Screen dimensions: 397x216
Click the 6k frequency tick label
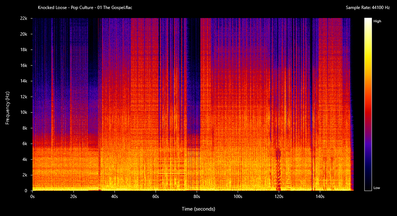[x=25, y=144]
